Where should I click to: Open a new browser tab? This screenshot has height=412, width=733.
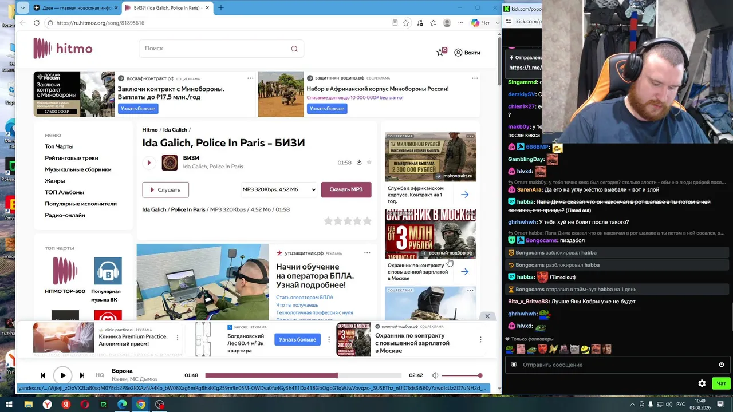point(221,8)
